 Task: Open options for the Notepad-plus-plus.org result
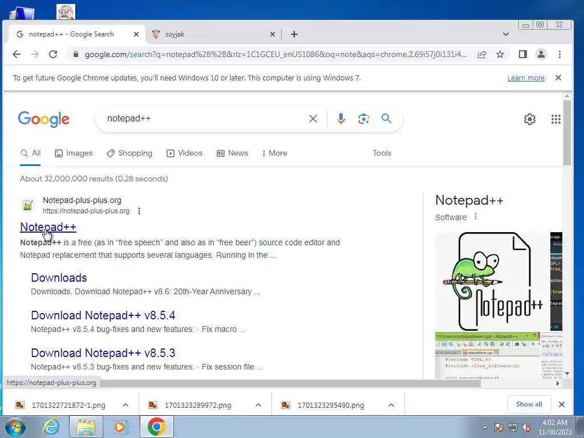tap(139, 211)
